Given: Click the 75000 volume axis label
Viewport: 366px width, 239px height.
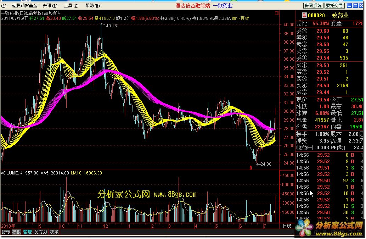Looking at the screenshot, I should 288,176.
